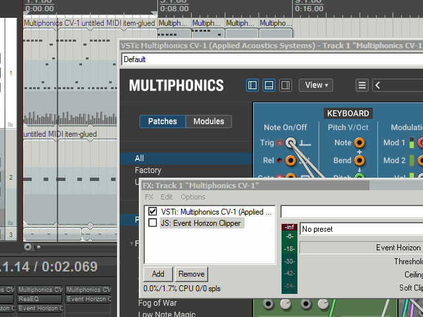Click the Mod 1 level indicator

tap(411, 143)
